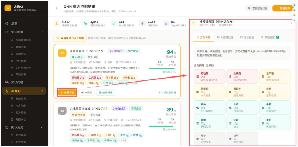
Task: Click the 双脑评分 Top 5 方案 badge
Action: (70, 38)
